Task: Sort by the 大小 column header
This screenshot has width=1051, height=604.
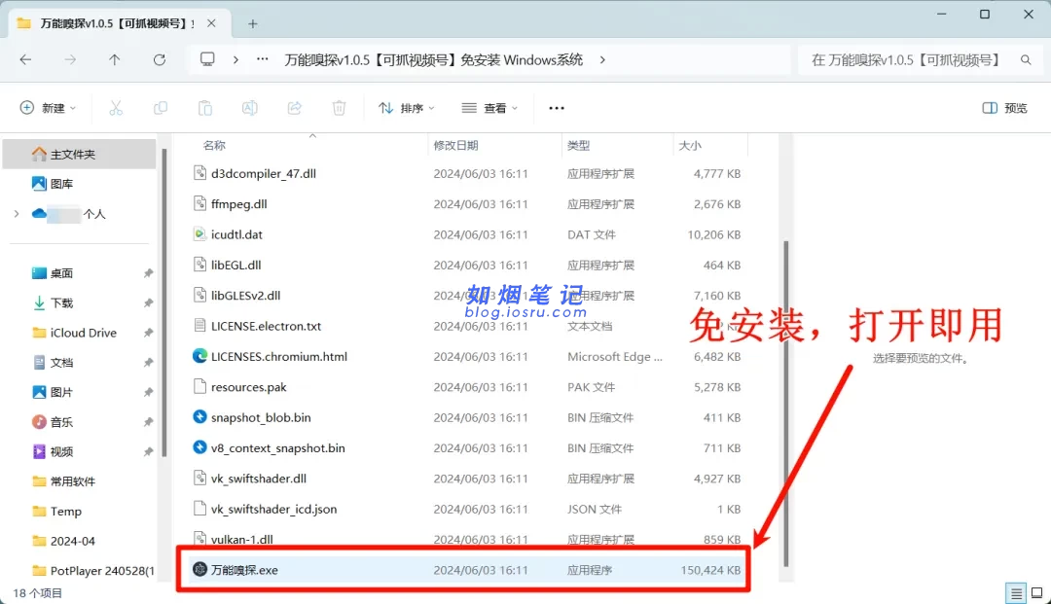Action: [690, 145]
